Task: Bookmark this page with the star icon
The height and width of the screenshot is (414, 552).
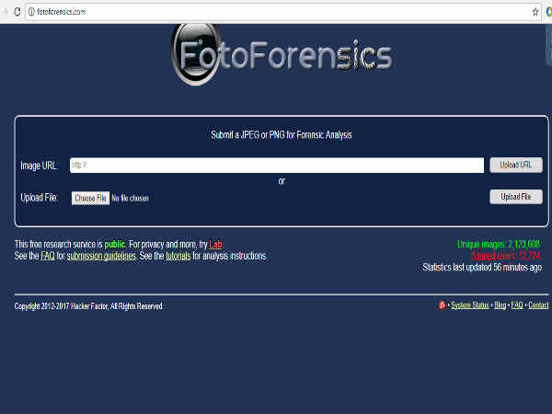Action: 535,12
